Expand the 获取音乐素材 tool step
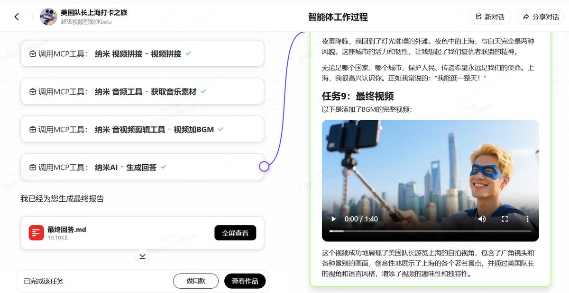Viewport: 569px width, 293px height. 142,91
